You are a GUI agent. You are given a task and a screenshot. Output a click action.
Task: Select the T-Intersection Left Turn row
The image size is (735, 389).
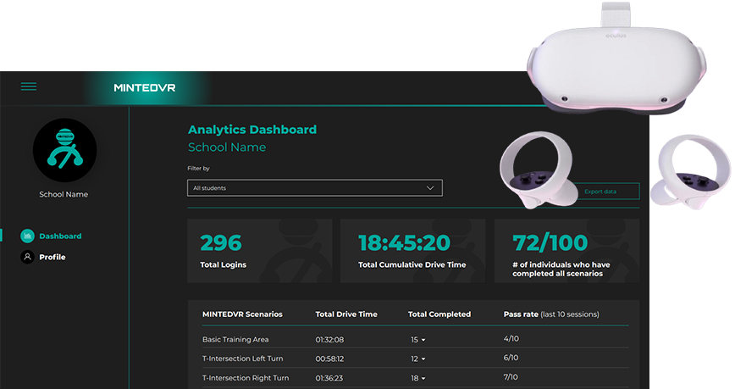[415, 358]
